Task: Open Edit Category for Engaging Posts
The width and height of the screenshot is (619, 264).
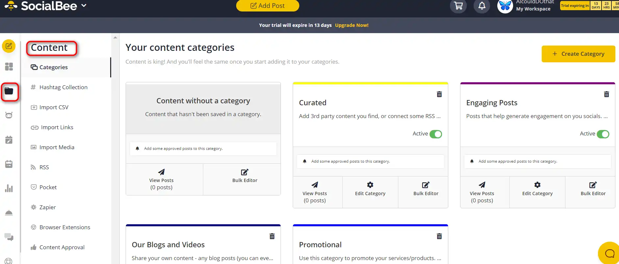Action: click(537, 192)
